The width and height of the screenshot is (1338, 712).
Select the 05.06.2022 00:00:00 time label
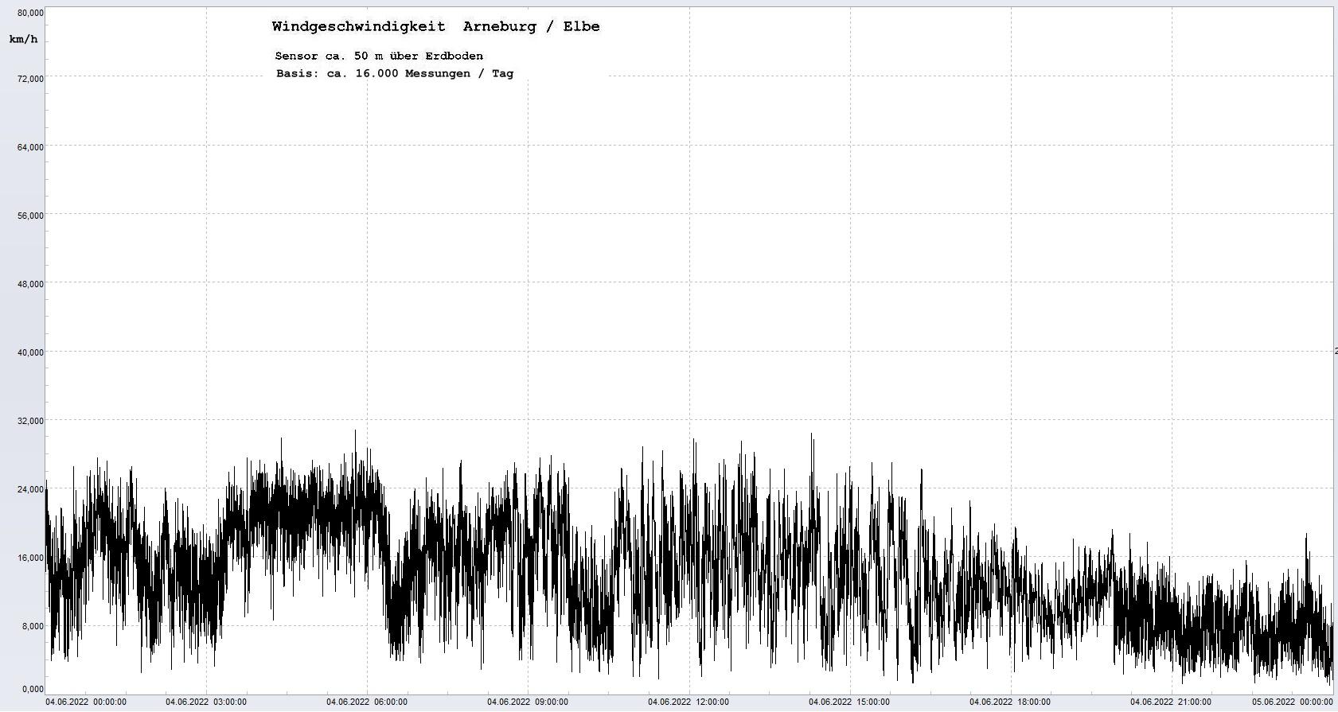[x=1292, y=702]
